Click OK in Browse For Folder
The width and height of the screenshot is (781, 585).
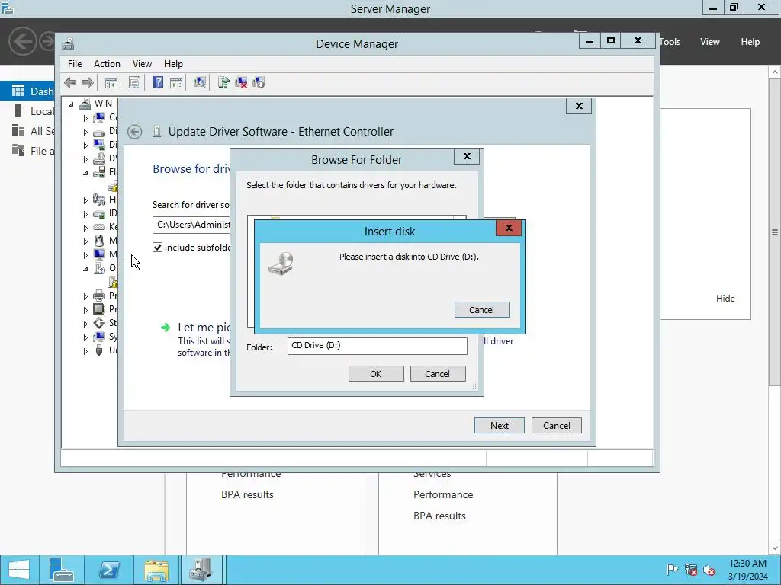[x=376, y=373]
